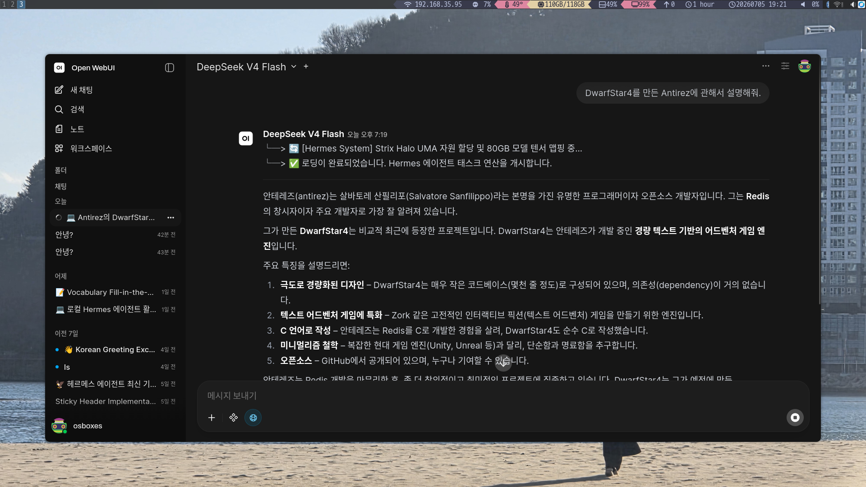Click the blue circular tray icon at far right
Screen dimensions: 866x487
[861, 4]
